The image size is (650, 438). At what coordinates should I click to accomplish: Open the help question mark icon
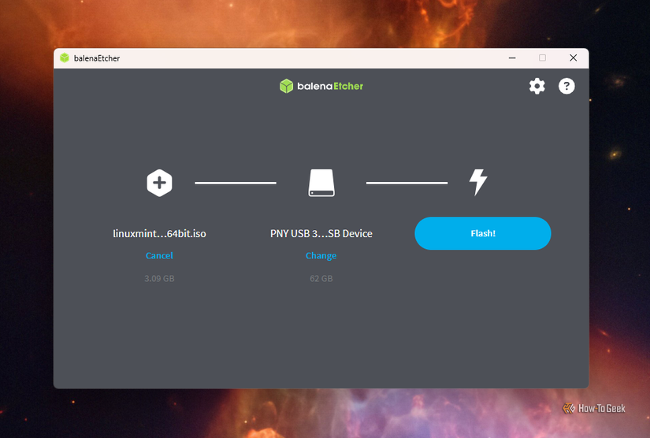click(x=566, y=86)
